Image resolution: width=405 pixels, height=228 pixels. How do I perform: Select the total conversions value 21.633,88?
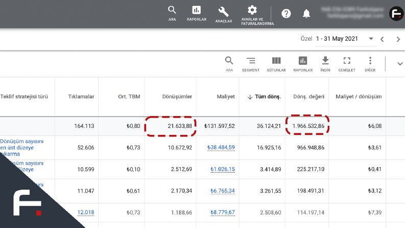(180, 126)
